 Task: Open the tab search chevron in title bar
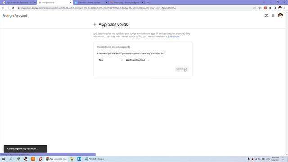click(x=264, y=2)
